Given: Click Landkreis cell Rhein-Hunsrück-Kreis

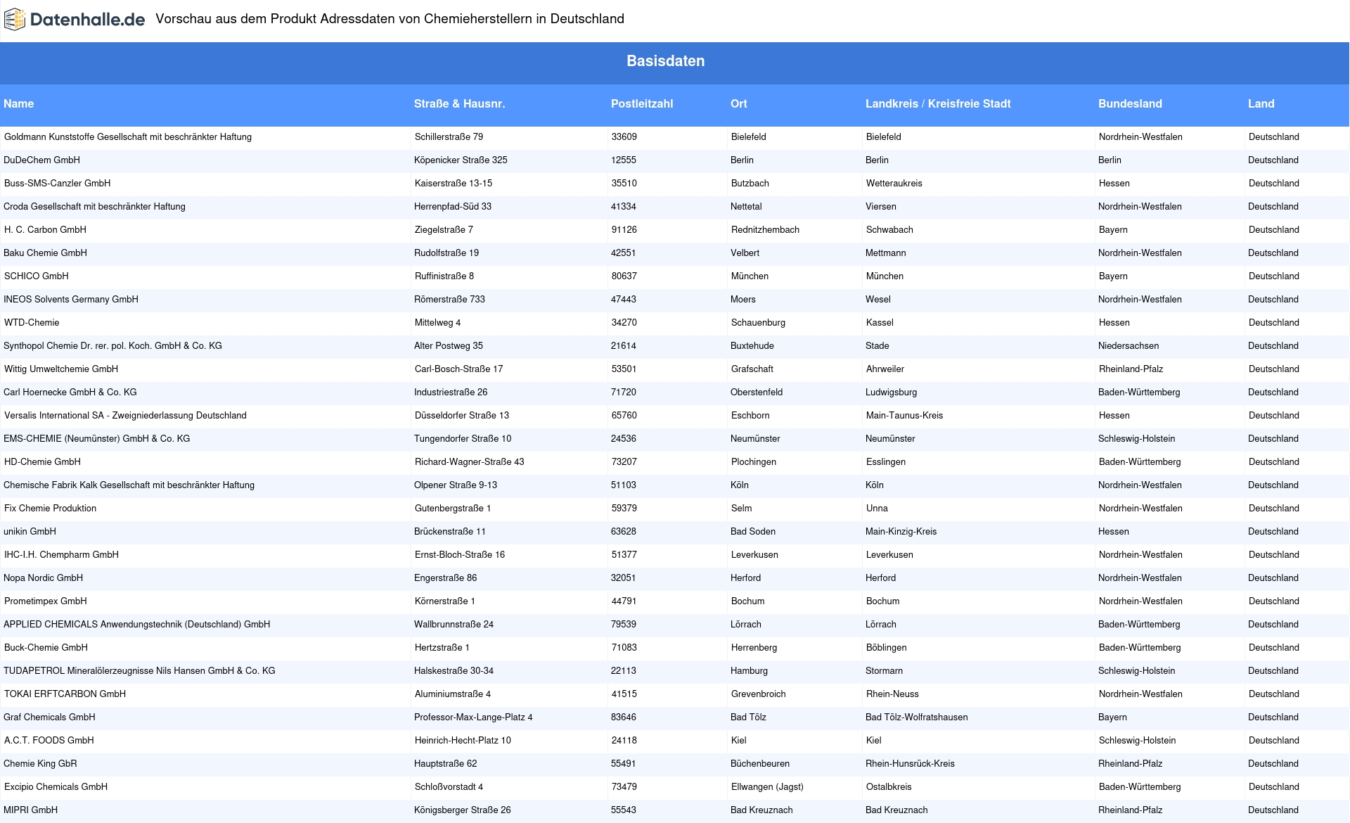Looking at the screenshot, I should click(910, 764).
